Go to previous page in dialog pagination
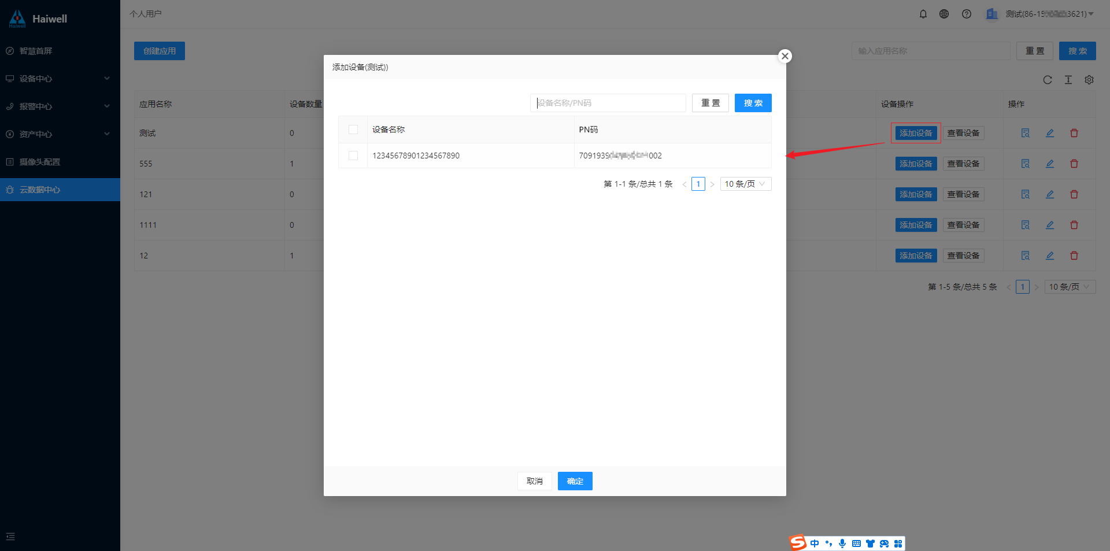This screenshot has width=1110, height=551. (x=684, y=184)
